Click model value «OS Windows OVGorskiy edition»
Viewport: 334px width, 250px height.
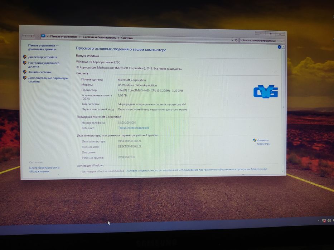point(137,85)
